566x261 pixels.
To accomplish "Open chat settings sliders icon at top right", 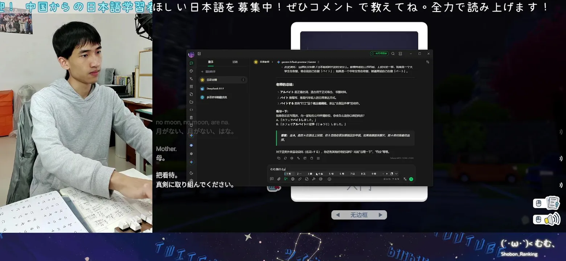I will pos(428,62).
